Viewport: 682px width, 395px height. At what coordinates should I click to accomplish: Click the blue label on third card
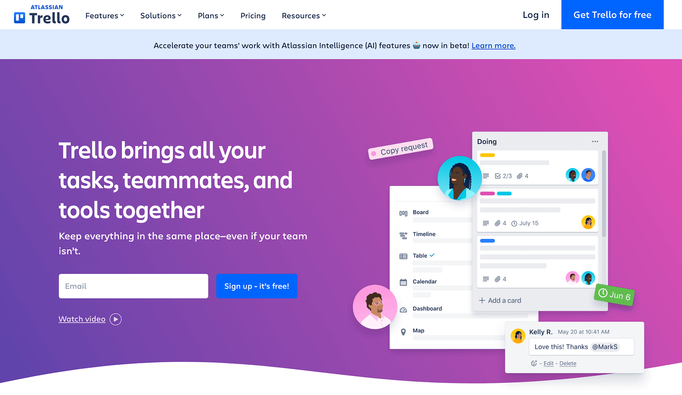(487, 241)
